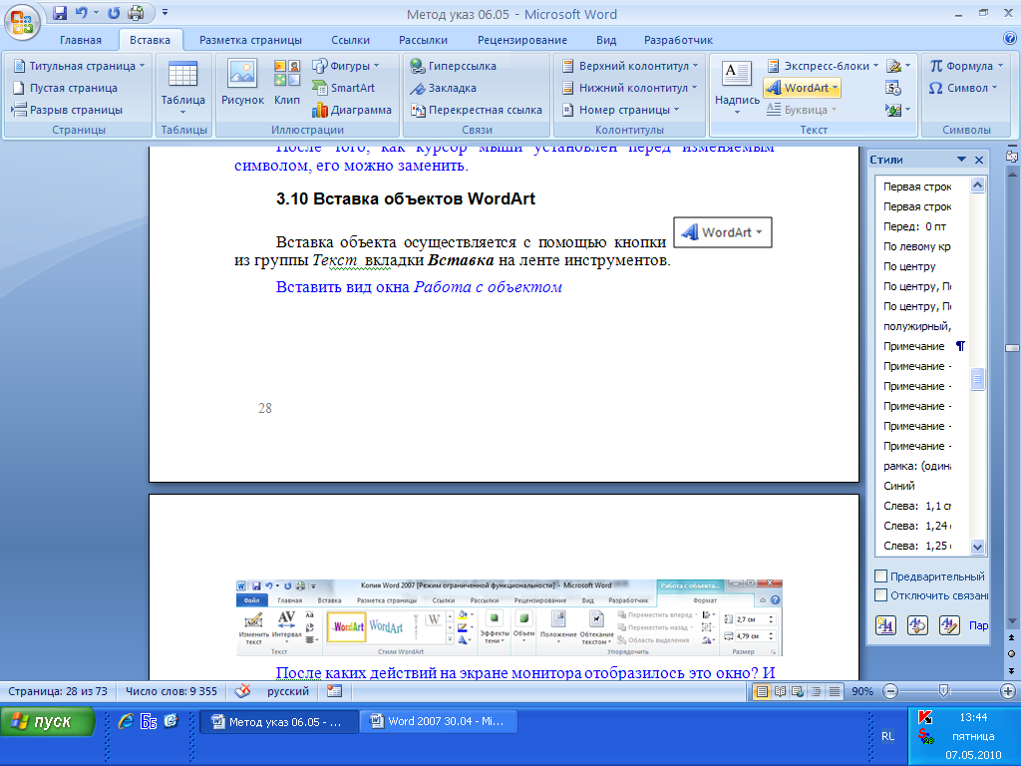
Task: Save the document from Quick Access toolbar
Action: (x=60, y=12)
